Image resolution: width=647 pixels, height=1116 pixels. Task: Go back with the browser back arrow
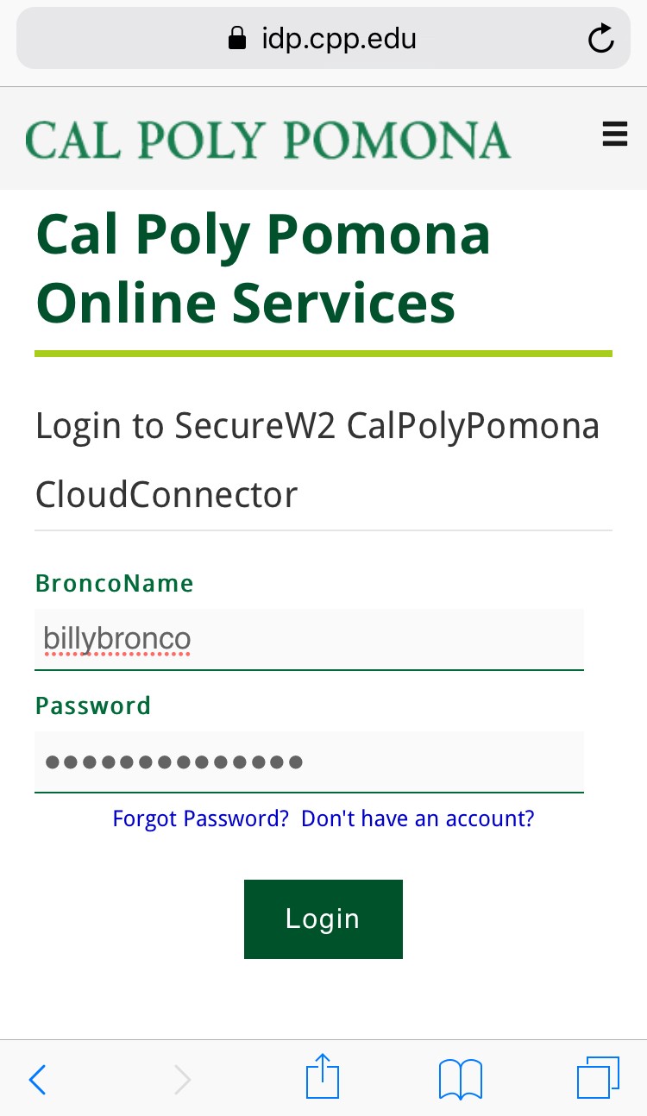(x=38, y=1079)
